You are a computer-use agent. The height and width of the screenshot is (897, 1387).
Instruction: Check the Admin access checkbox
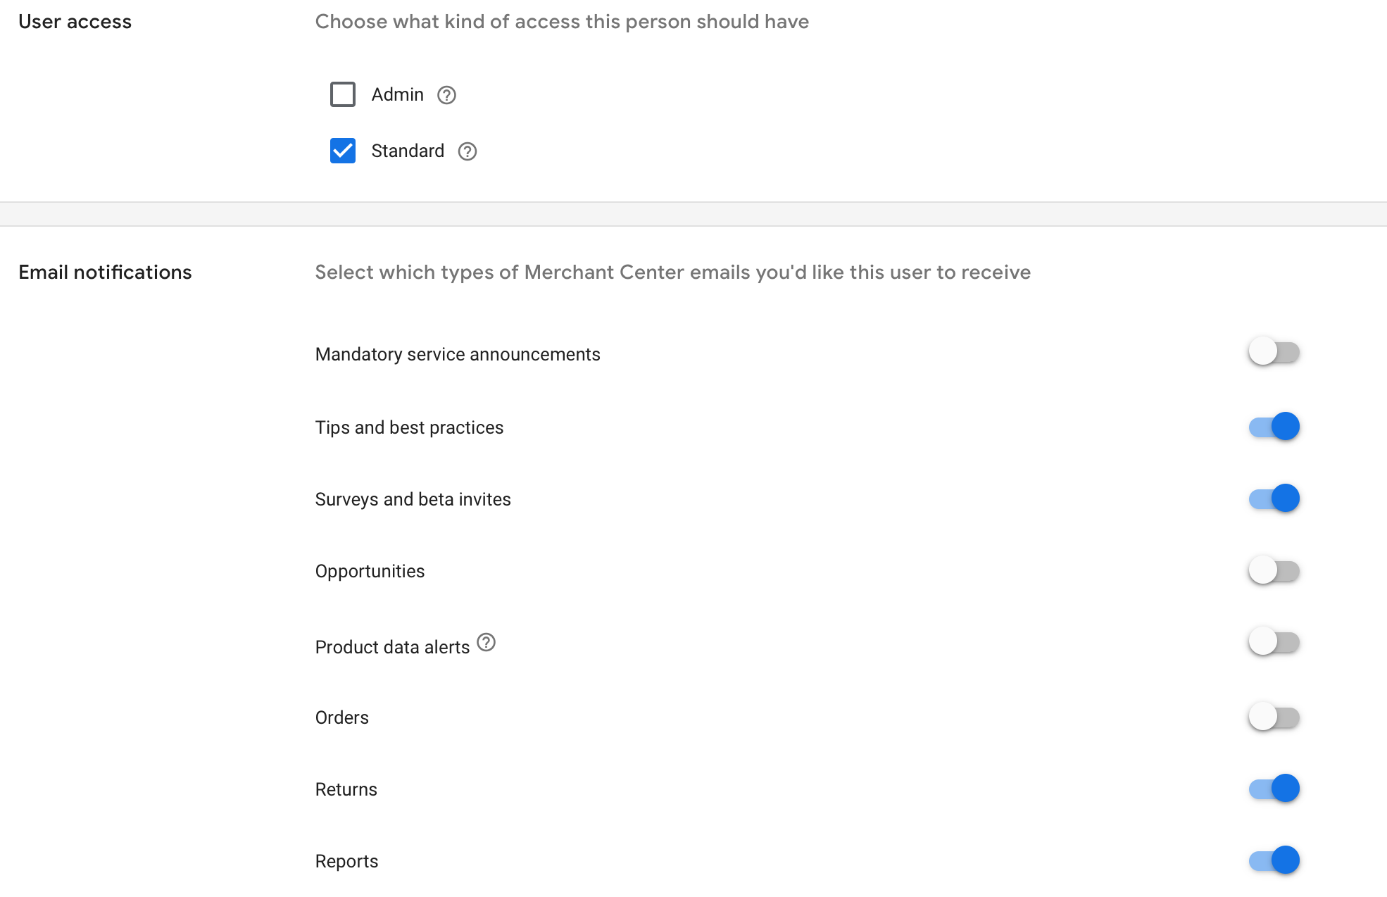(343, 94)
